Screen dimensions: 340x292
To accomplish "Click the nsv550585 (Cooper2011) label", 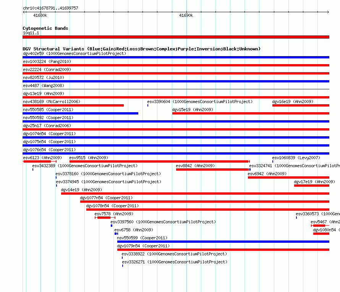I will click(48, 110).
